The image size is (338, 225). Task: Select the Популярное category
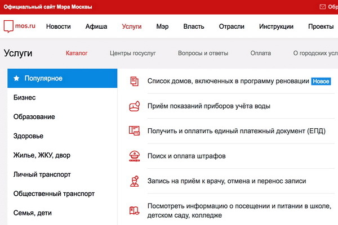[x=63, y=78]
